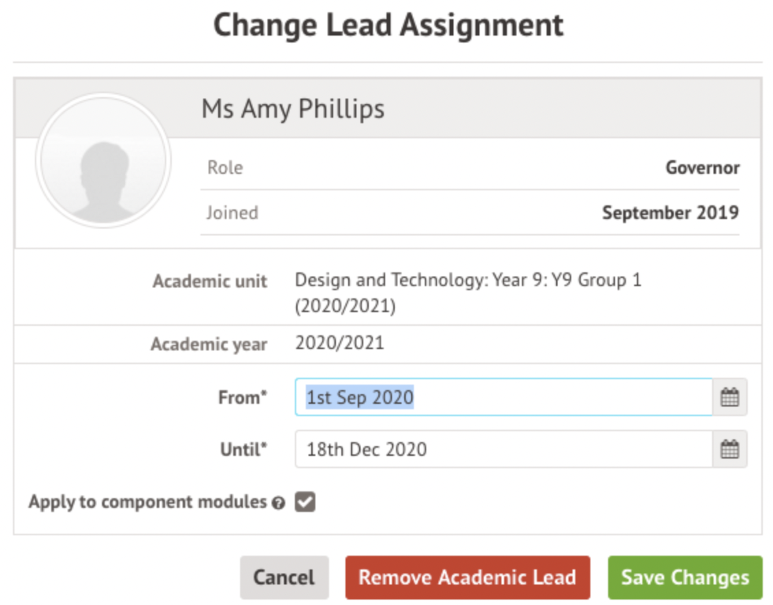Click the Apply to component modules label
The height and width of the screenshot is (605, 773).
(147, 502)
